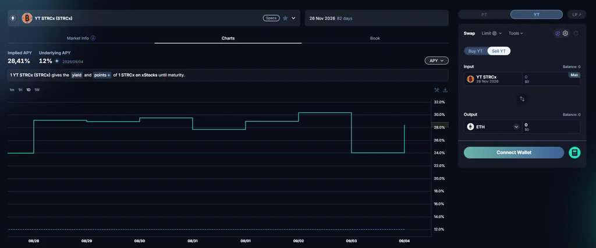Set chart interval to 1H
This screenshot has width=596, height=248.
[20, 90]
